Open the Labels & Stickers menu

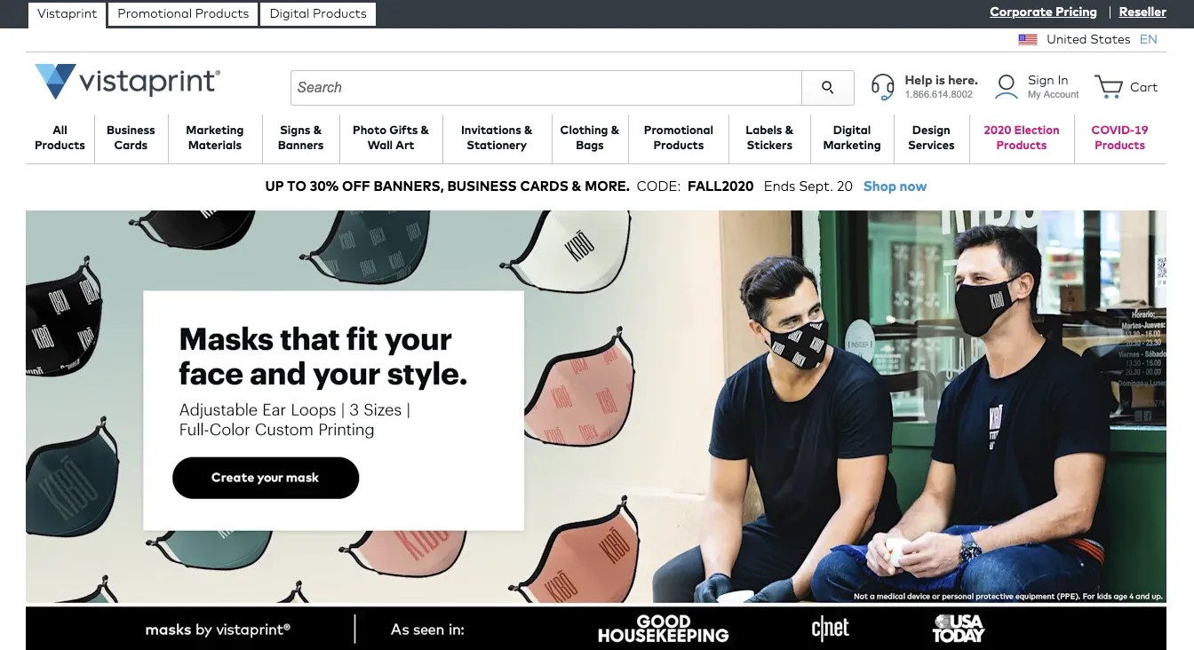point(769,138)
